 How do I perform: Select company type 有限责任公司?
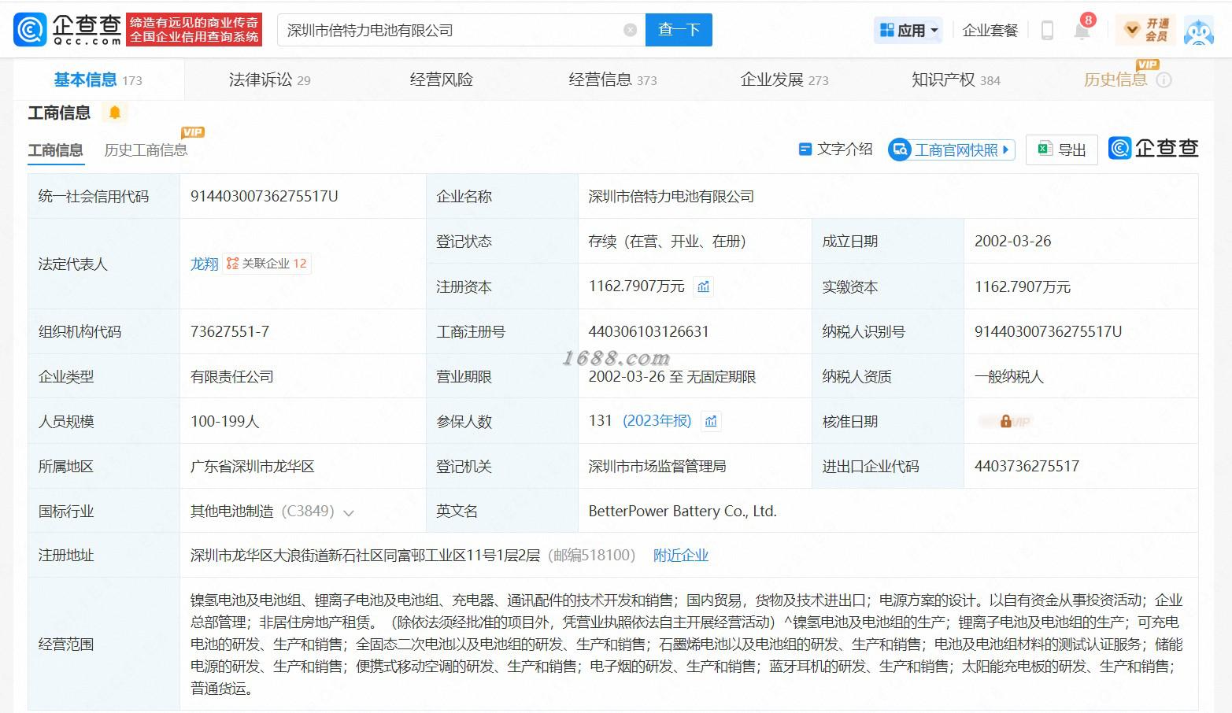pyautogui.click(x=231, y=376)
